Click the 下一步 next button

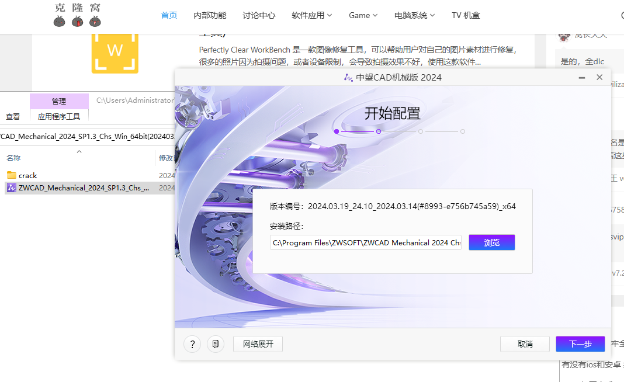[580, 344]
